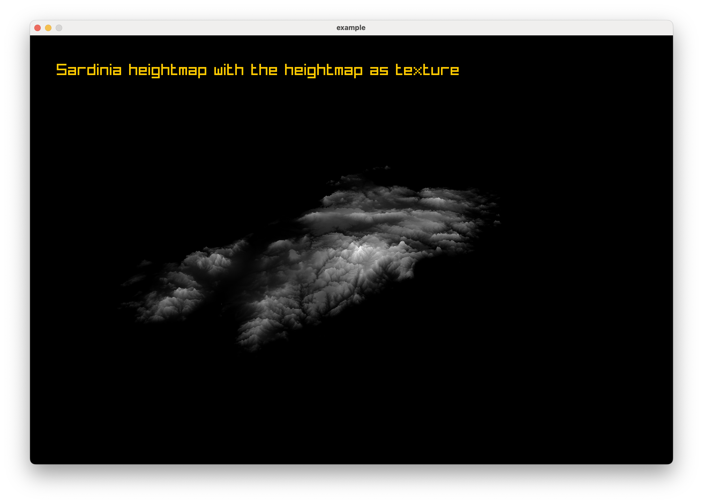Minimize the example window

pos(48,28)
